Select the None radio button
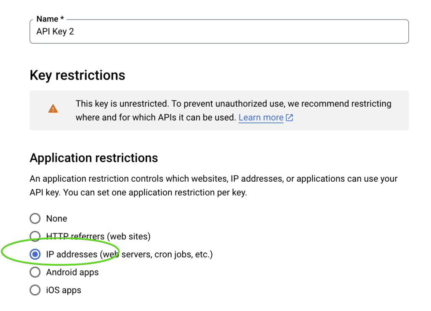This screenshot has height=311, width=431. coord(35,218)
